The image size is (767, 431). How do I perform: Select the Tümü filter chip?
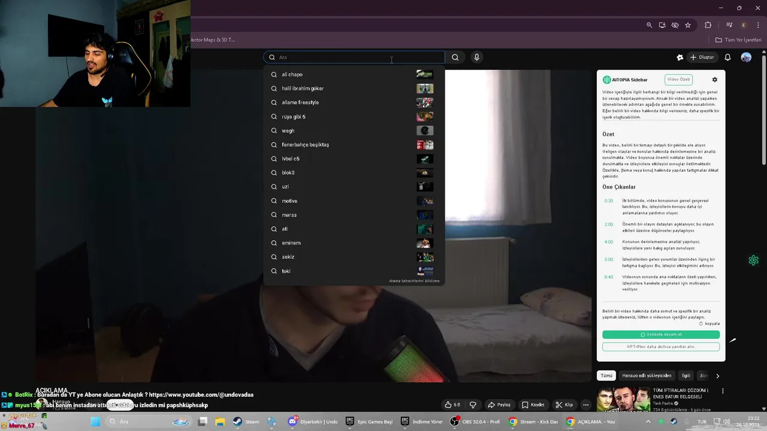[607, 376]
